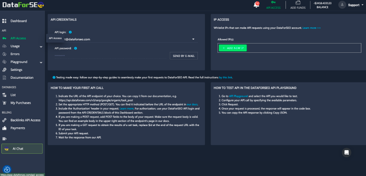Click the API Access key icon in sidebar
The width and height of the screenshot is (366, 176).
click(x=4, y=38)
